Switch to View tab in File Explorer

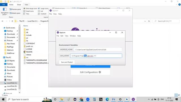26,5
